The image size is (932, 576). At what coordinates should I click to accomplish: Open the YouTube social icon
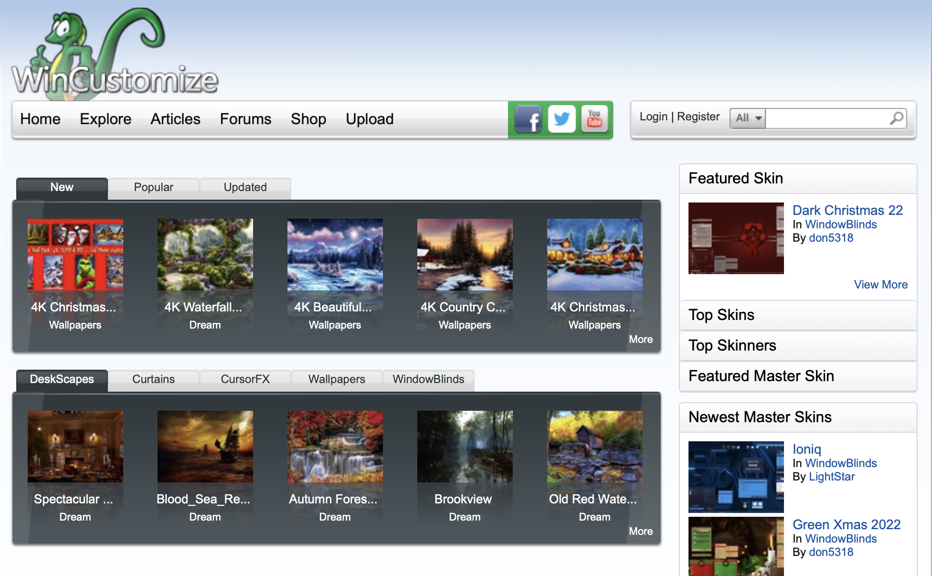click(594, 119)
